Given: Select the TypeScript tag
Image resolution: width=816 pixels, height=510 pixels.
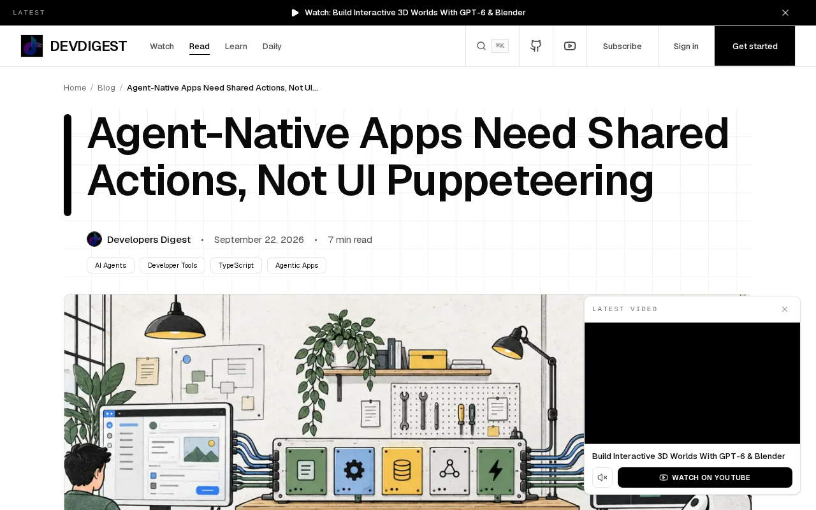Looking at the screenshot, I should click(236, 265).
